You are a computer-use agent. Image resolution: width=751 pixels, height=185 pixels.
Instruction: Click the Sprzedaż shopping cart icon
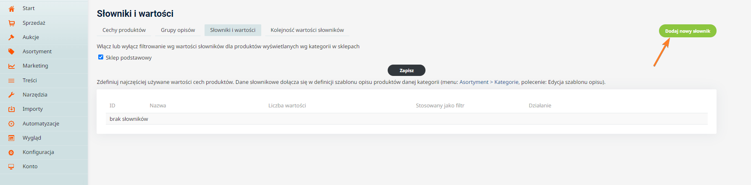click(11, 23)
